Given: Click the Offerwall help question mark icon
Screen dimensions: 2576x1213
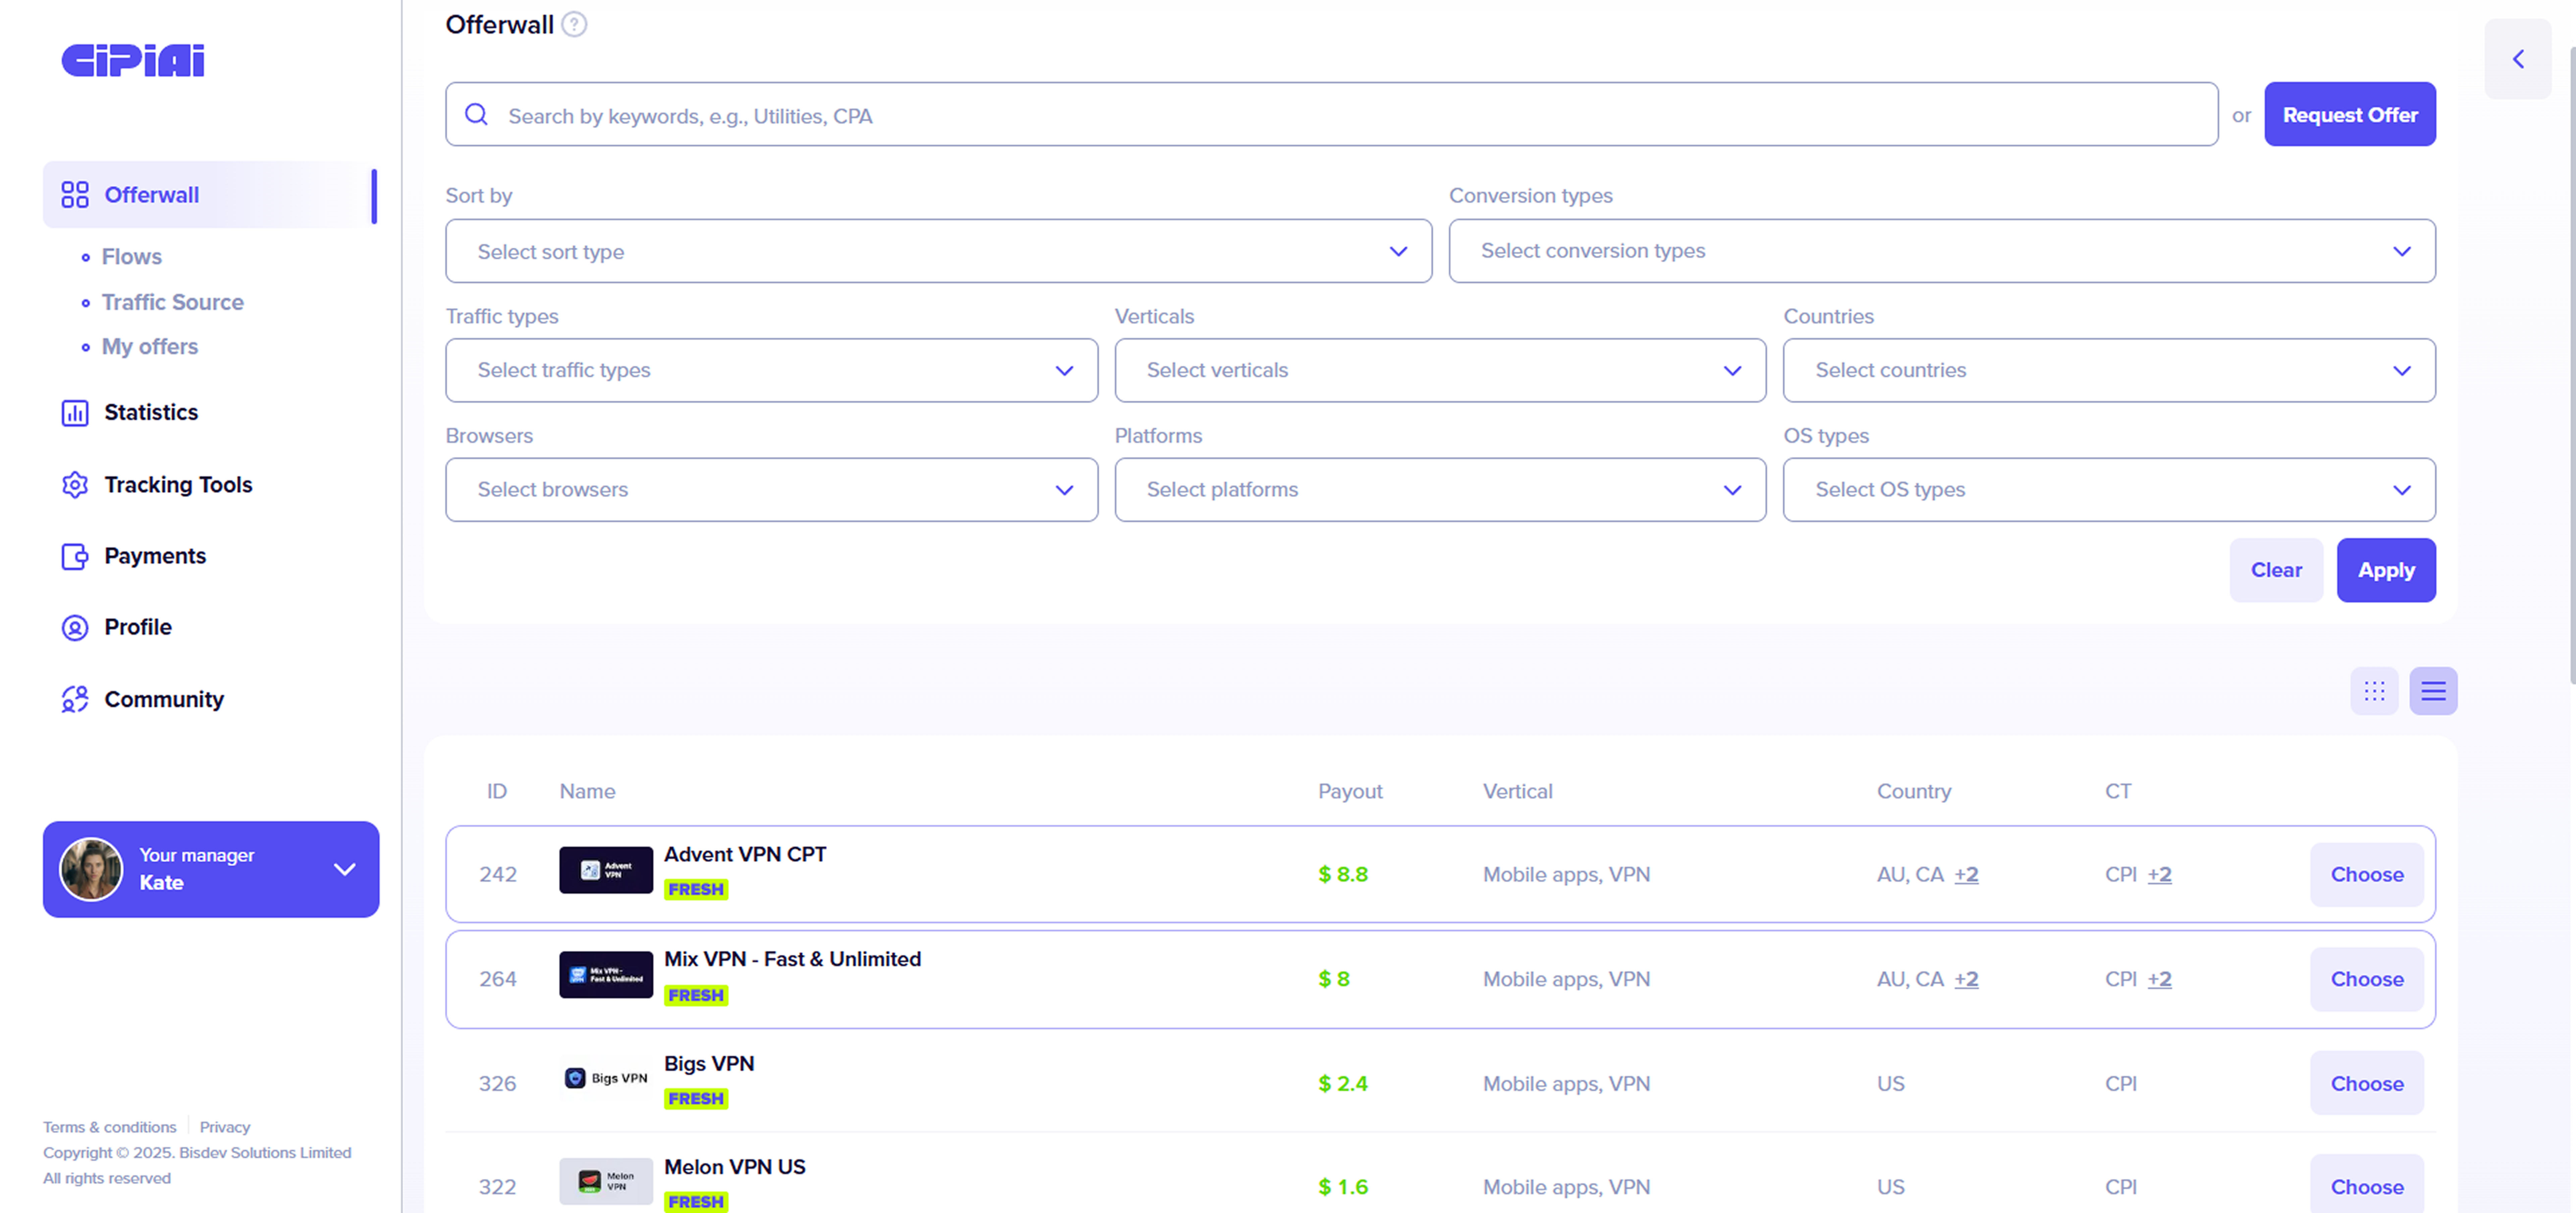Looking at the screenshot, I should point(574,24).
